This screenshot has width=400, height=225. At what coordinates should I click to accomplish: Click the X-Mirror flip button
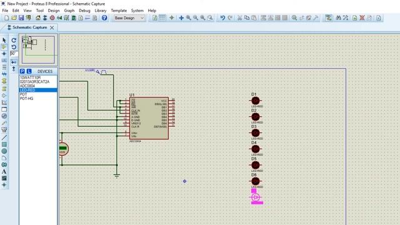pos(14,62)
